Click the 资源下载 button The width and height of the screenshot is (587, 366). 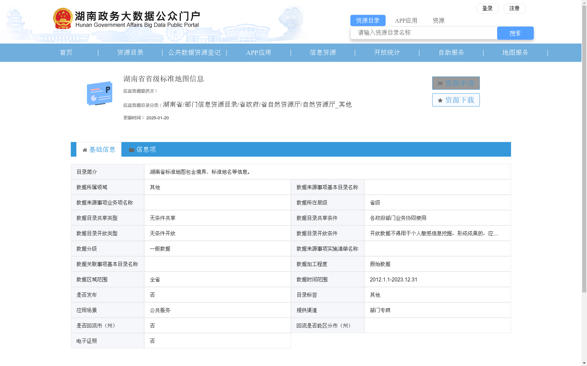(456, 100)
